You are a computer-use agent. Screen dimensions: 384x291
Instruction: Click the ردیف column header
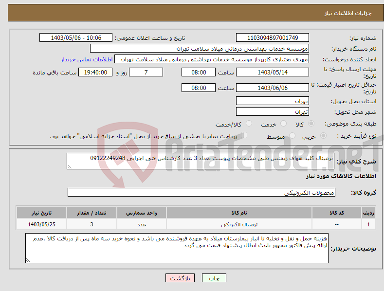point(368,213)
